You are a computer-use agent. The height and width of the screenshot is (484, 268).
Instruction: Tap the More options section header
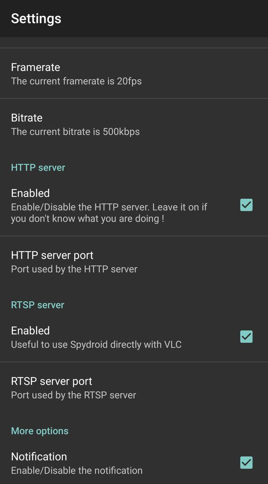click(40, 431)
